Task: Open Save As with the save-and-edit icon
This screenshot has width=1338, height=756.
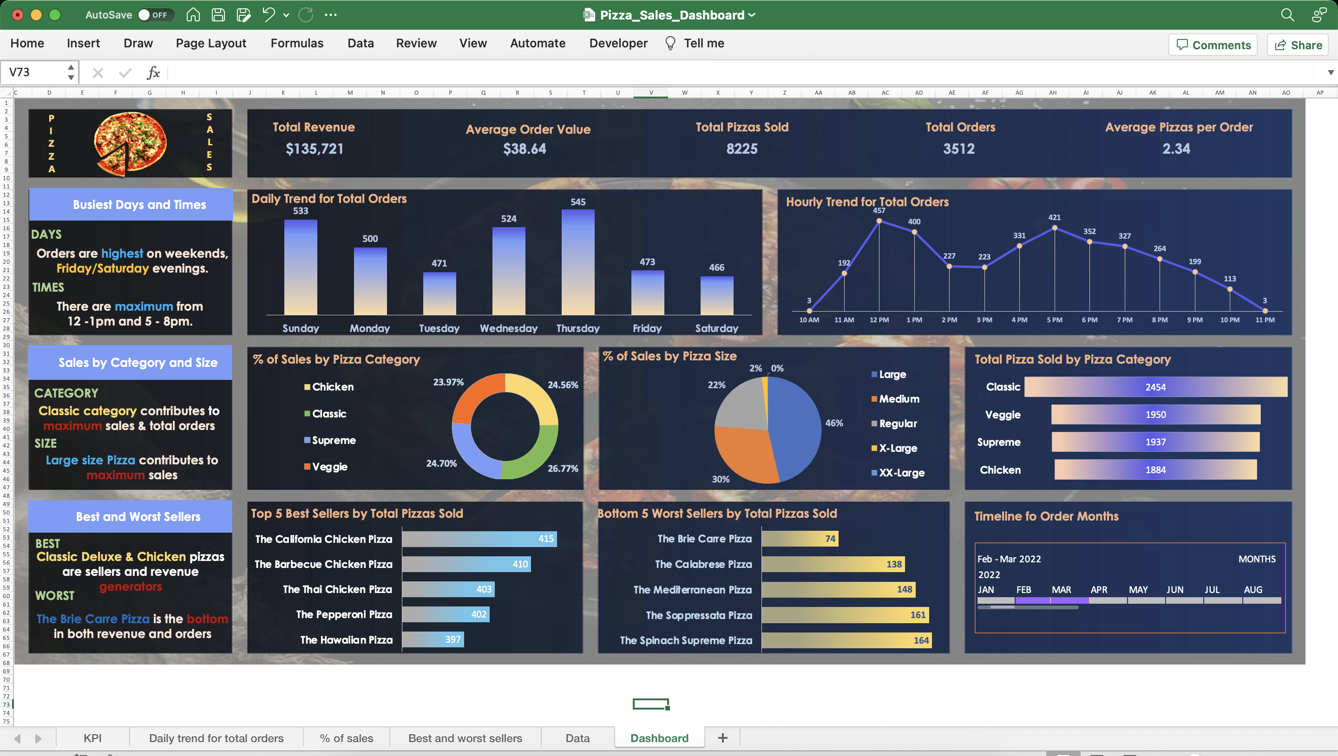Action: (243, 14)
